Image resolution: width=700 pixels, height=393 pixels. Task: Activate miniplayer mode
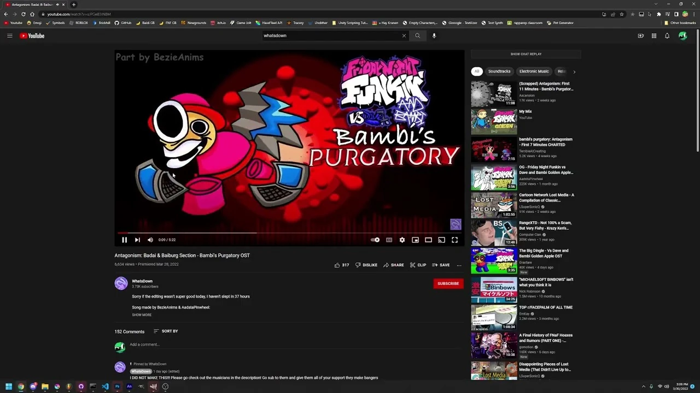pyautogui.click(x=415, y=240)
